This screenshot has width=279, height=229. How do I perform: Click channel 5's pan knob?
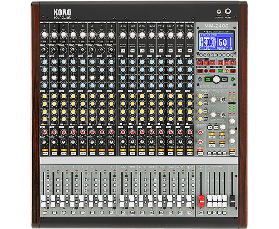[x=83, y=142]
